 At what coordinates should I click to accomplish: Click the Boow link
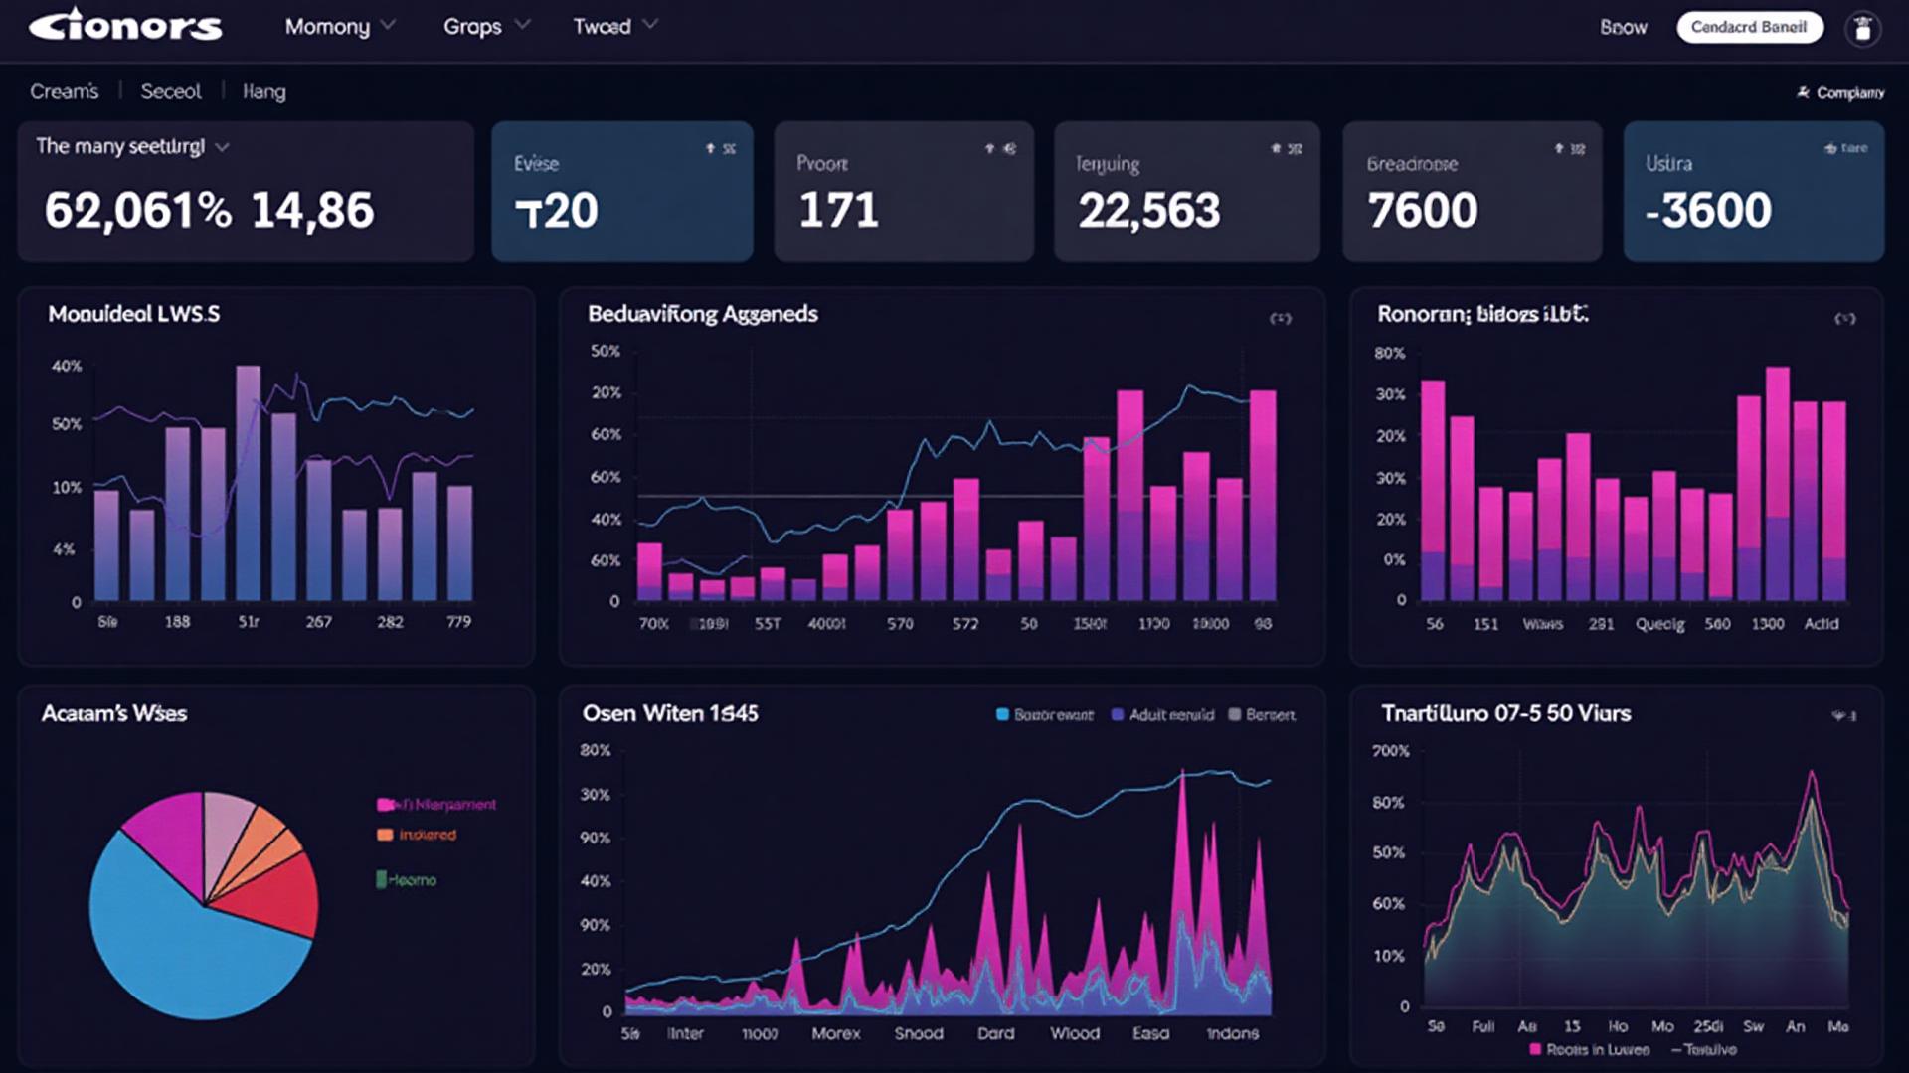(x=1623, y=28)
